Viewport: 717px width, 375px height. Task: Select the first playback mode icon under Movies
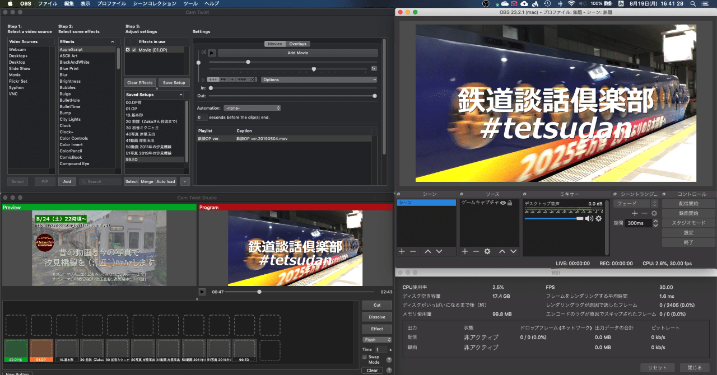(x=212, y=79)
